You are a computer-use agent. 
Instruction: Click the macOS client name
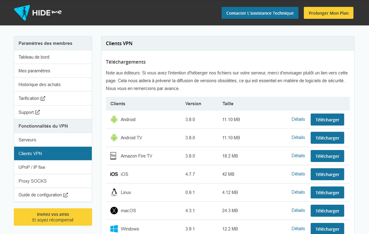tap(128, 211)
